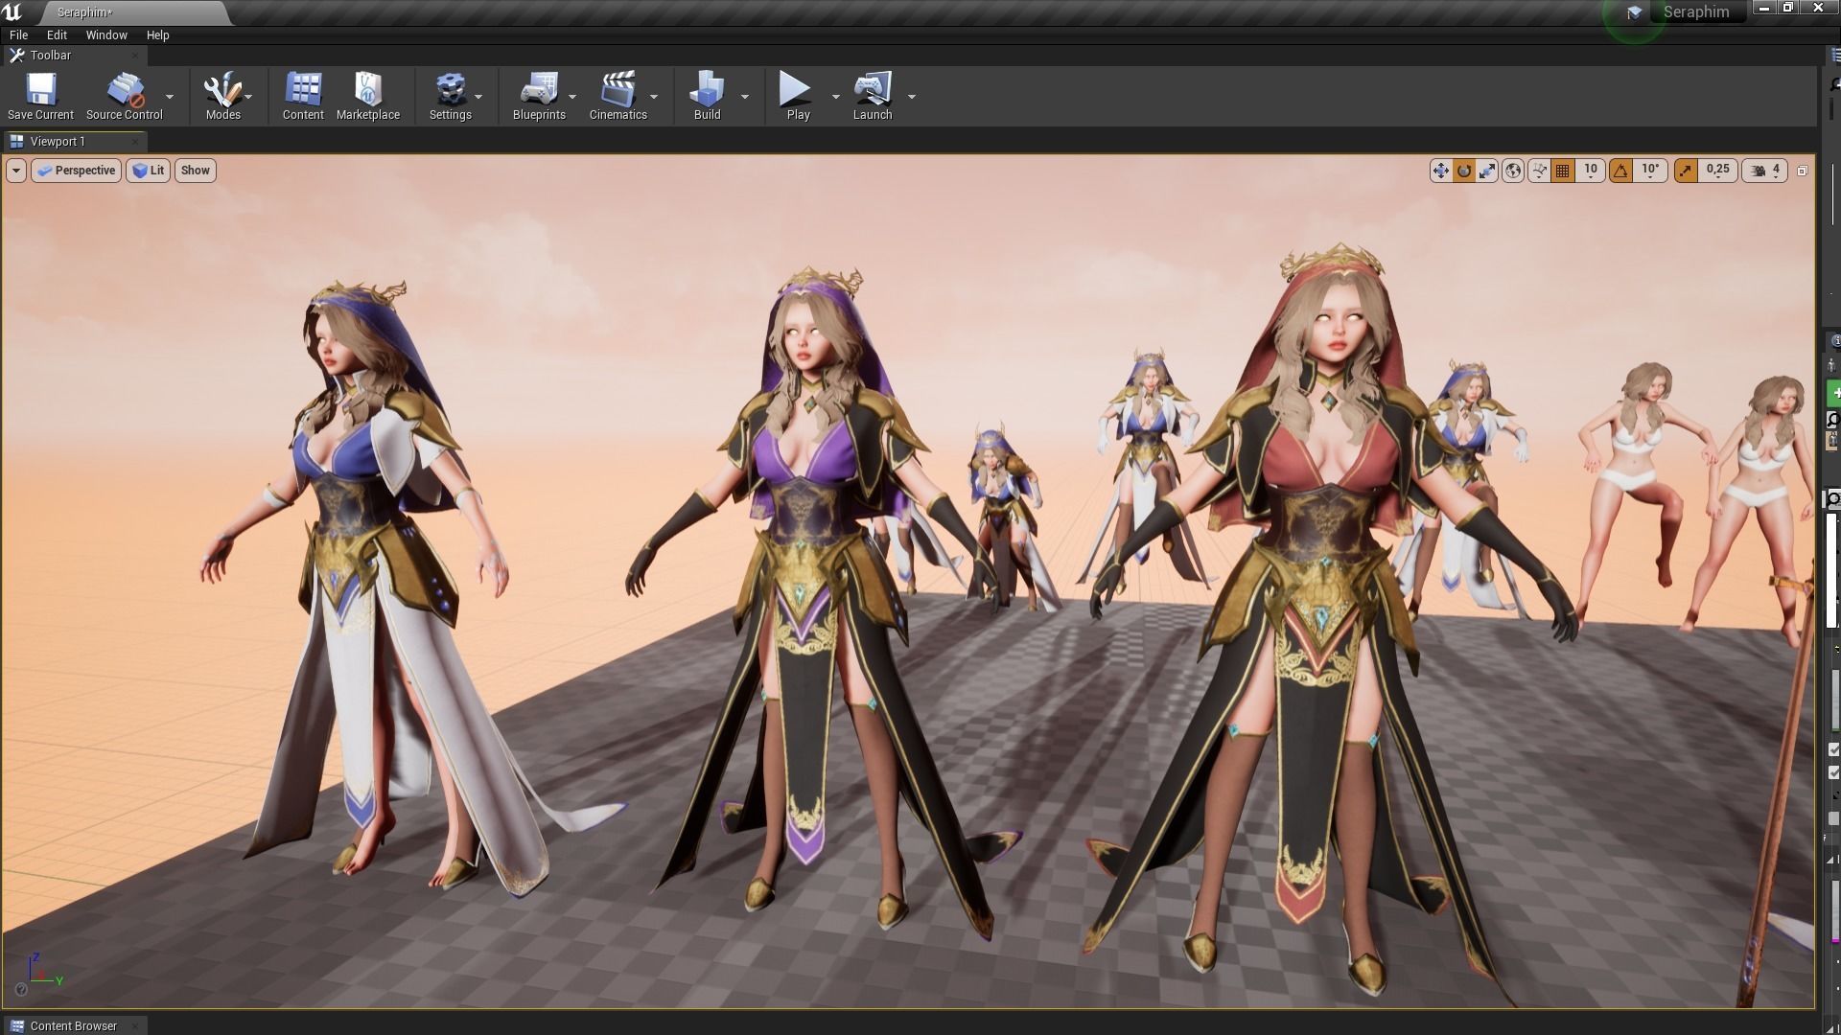Click the Seraphim project name label
Viewport: 1841px width, 1035px height.
pyautogui.click(x=1696, y=12)
